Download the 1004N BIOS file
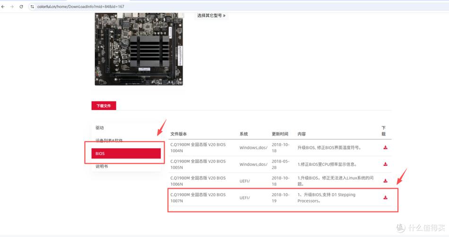The width and height of the screenshot is (449, 237). point(386,147)
